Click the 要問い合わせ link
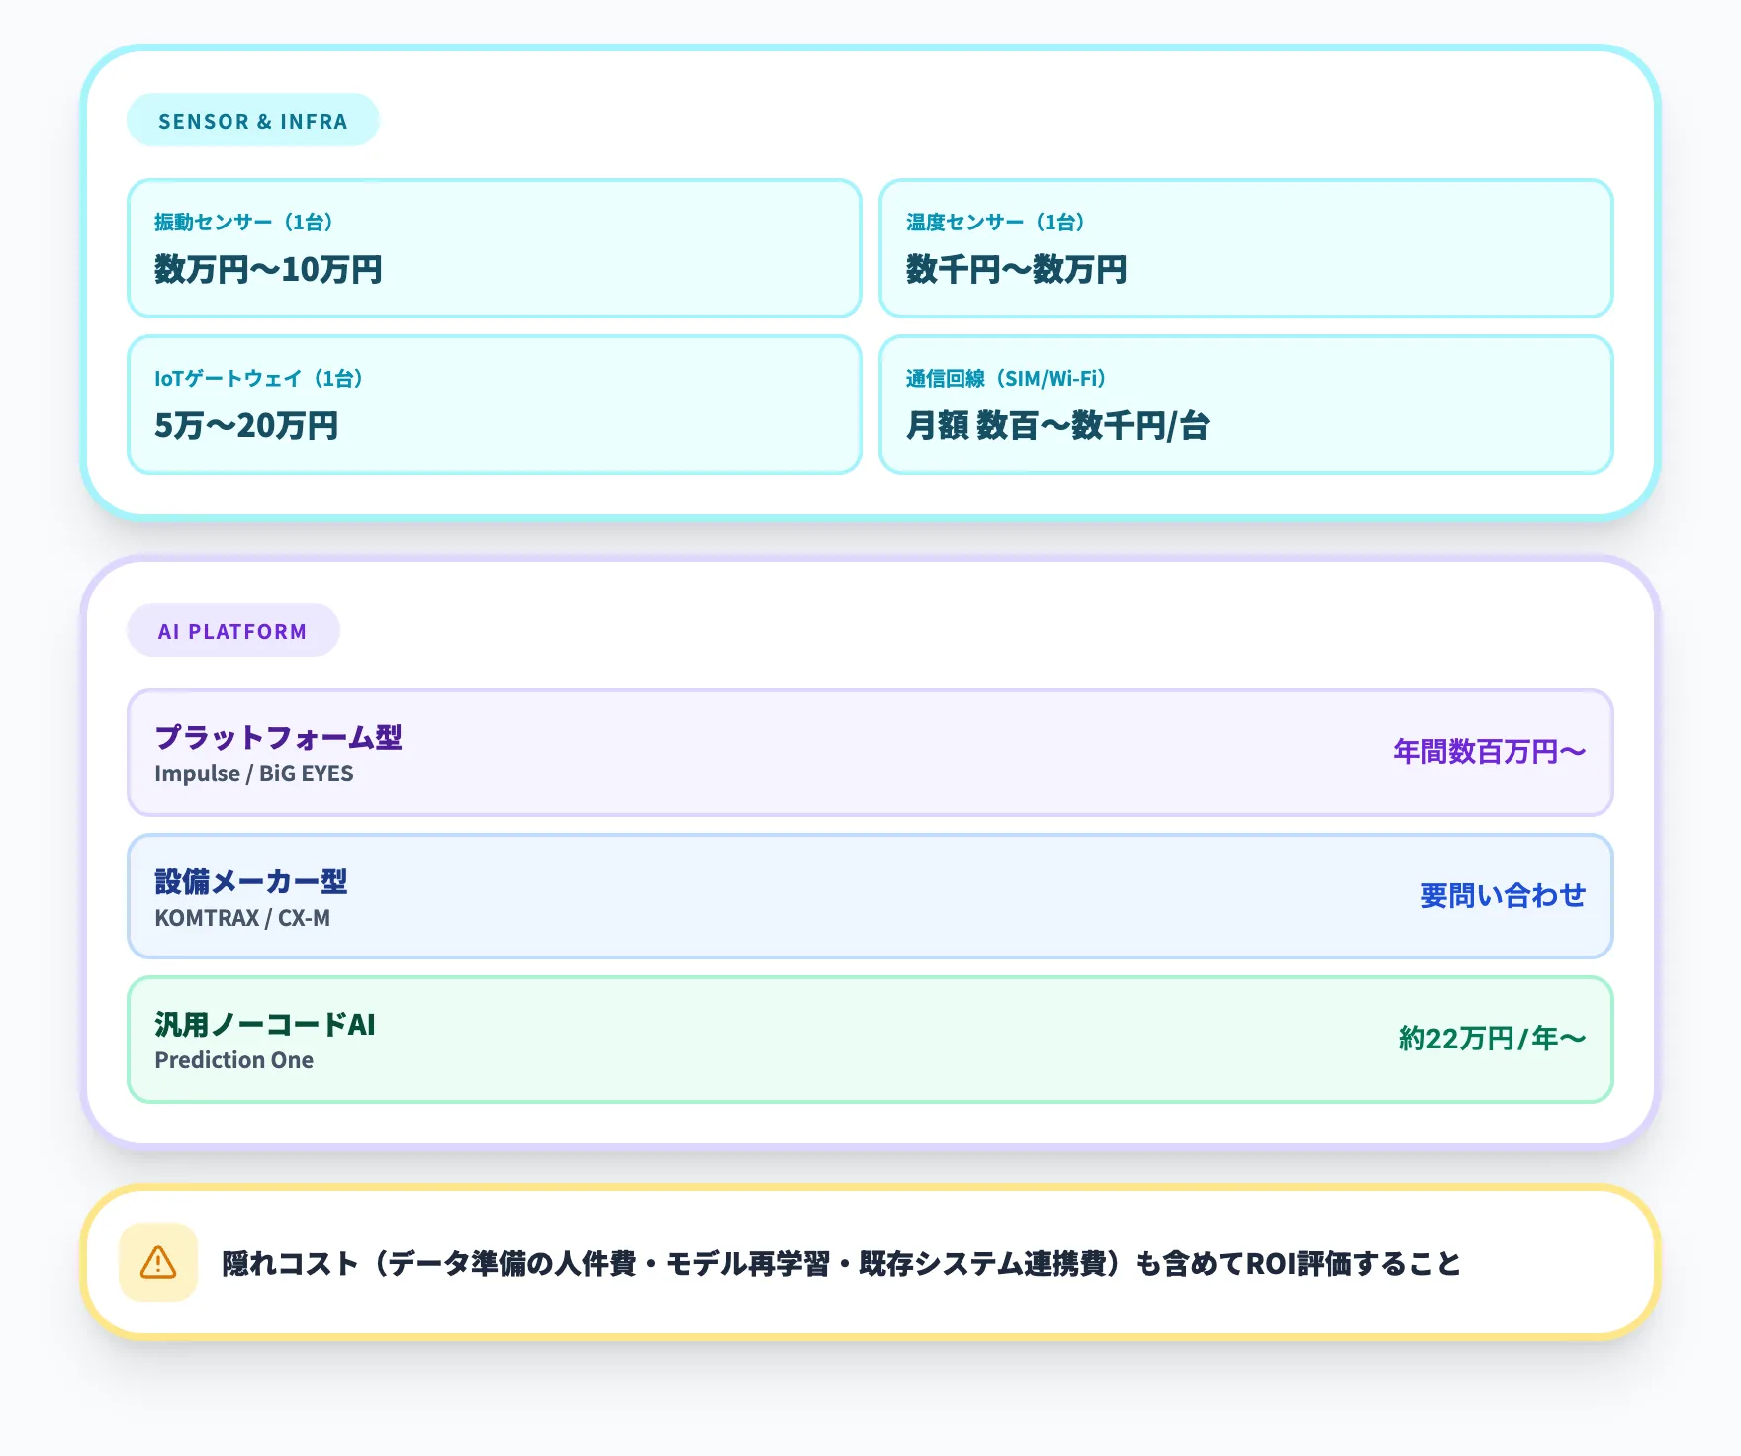 click(x=1502, y=896)
